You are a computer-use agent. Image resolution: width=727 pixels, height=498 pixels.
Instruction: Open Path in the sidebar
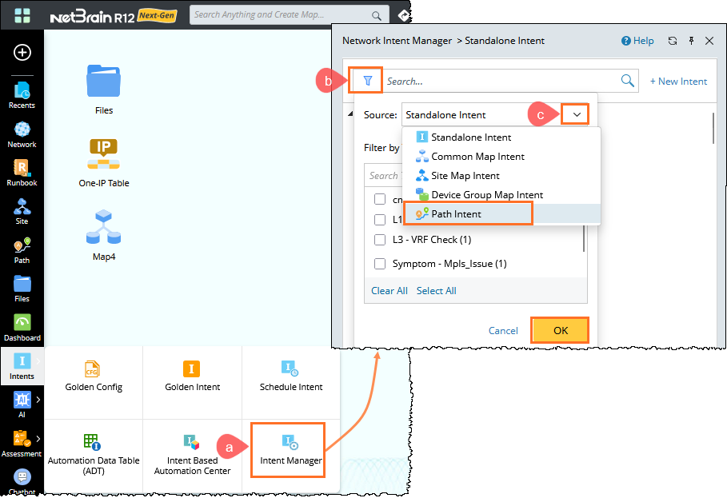(22, 251)
